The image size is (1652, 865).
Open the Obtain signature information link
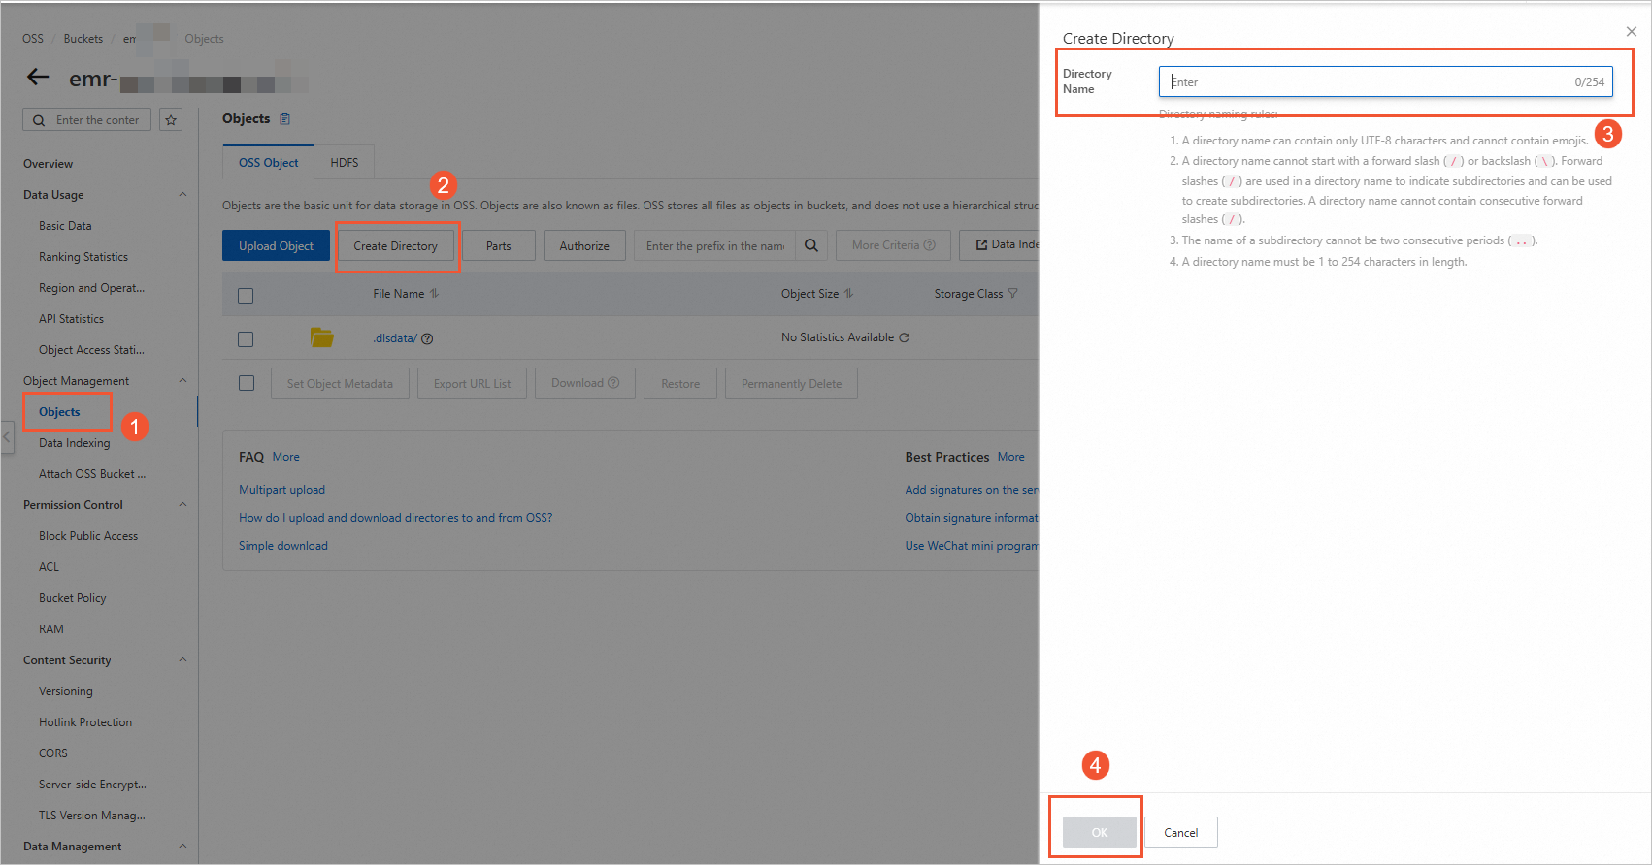click(x=972, y=518)
